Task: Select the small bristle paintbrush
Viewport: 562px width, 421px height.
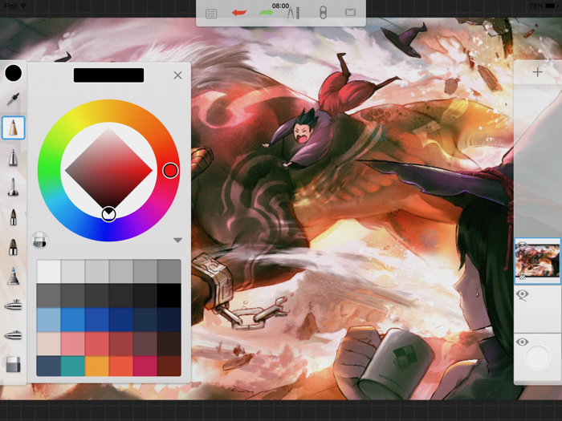Action: pyautogui.click(x=13, y=217)
